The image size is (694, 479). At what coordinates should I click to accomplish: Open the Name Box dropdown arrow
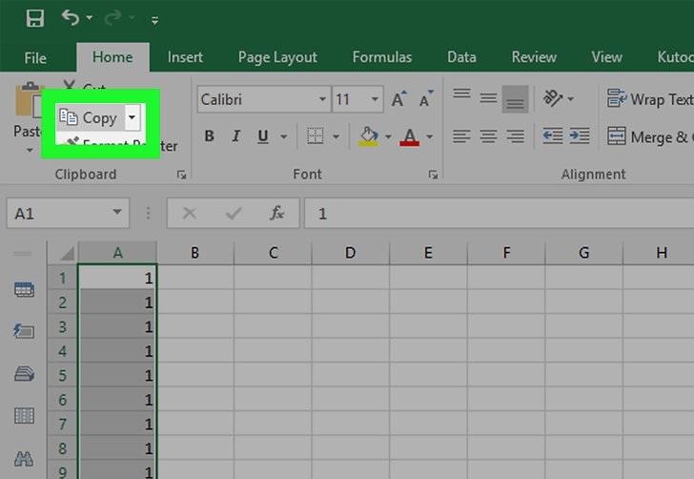coord(117,212)
